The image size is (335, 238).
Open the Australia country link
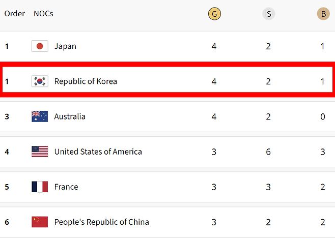[x=70, y=116]
